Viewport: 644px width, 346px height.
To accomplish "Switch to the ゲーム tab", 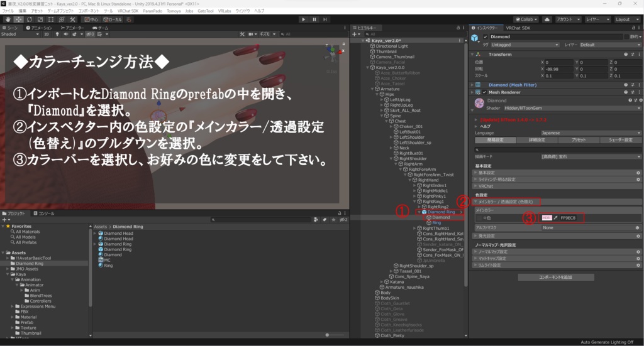I will pos(100,28).
